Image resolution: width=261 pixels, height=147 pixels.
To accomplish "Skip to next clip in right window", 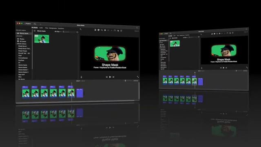I will tap(226, 68).
